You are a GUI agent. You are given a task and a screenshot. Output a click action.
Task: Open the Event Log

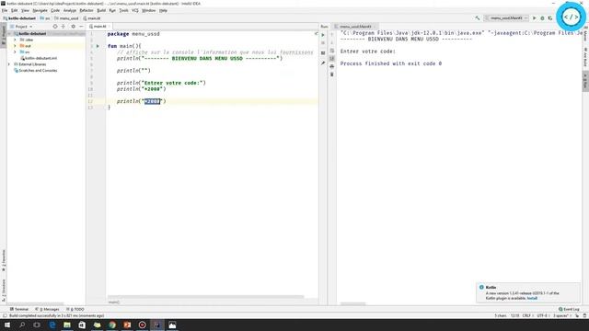pyautogui.click(x=569, y=309)
